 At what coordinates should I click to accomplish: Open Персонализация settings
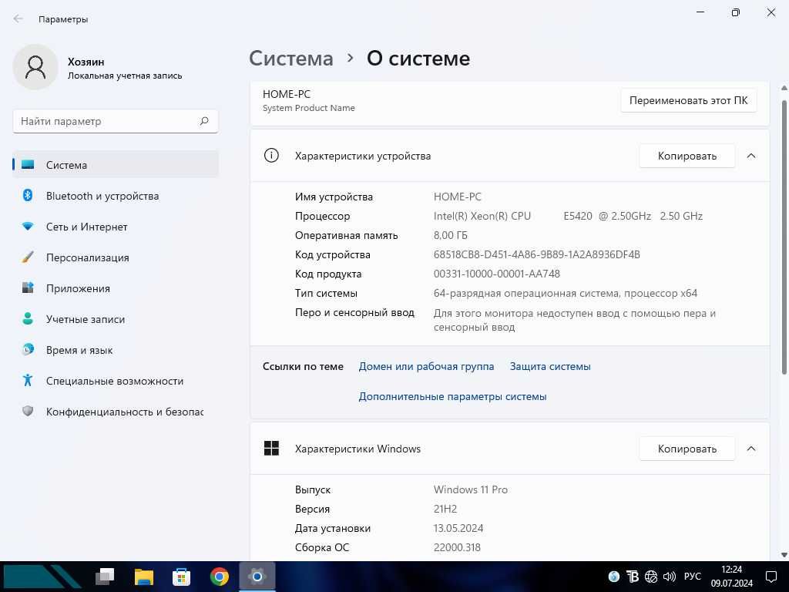tap(116, 257)
